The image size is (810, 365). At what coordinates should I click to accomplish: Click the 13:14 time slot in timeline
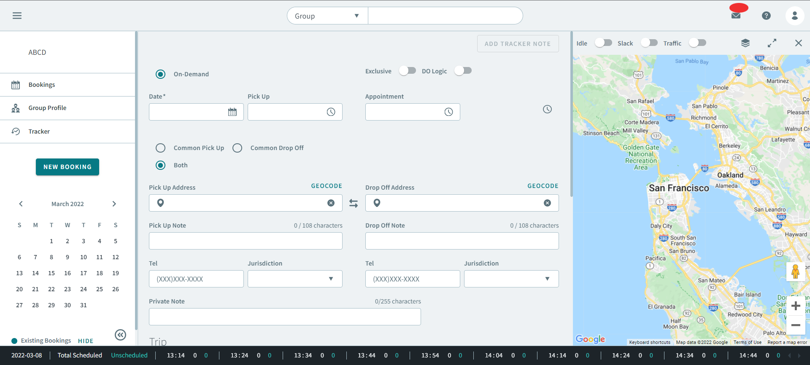point(175,355)
